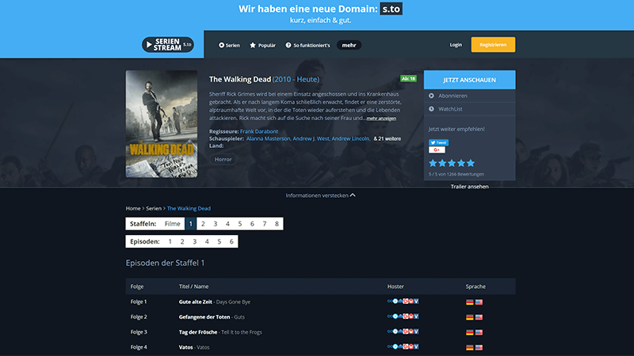Click the V hoster icon for Folge 4
634x356 pixels.
coord(417,347)
